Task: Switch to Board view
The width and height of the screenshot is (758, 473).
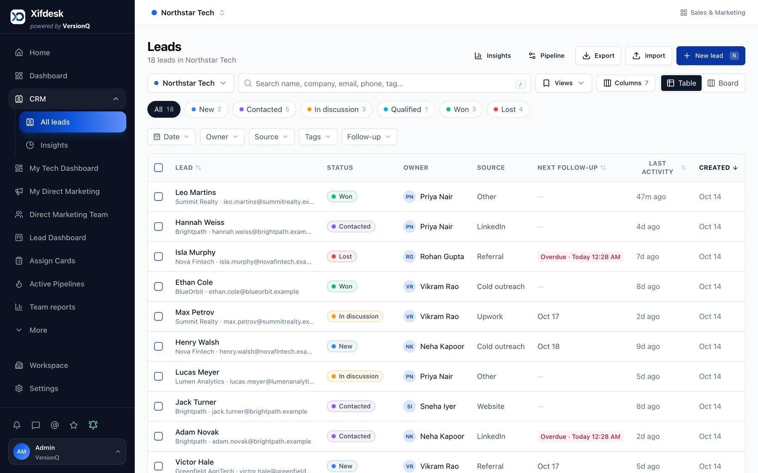Action: click(x=723, y=83)
